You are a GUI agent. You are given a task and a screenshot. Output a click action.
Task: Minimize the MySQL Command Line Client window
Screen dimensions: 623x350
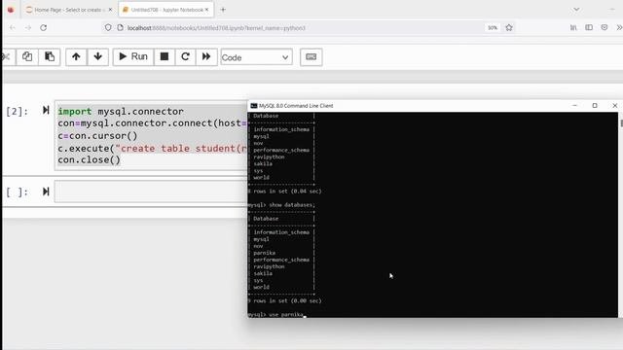pyautogui.click(x=574, y=106)
